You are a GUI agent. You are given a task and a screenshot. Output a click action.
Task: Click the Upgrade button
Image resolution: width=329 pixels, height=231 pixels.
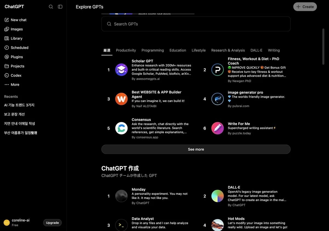[52, 223]
